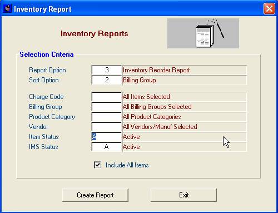The height and width of the screenshot is (213, 278).
Task: Click the IMS Status input field
Action: [x=107, y=147]
